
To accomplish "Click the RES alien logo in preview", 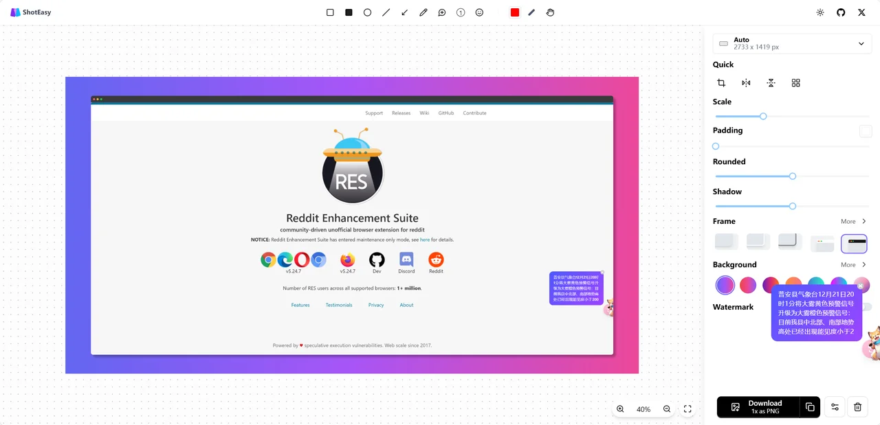I will tap(352, 166).
